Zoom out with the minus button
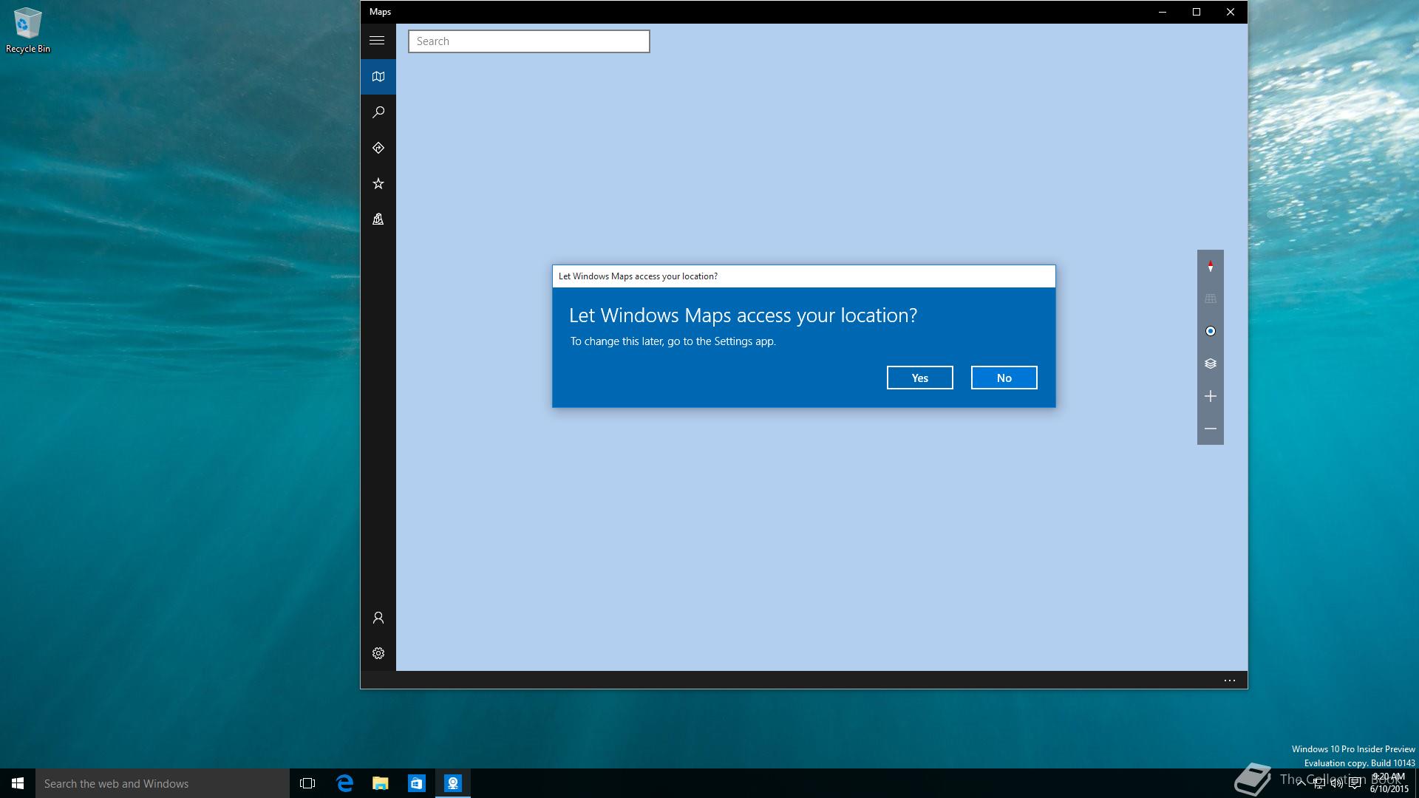 pyautogui.click(x=1210, y=429)
